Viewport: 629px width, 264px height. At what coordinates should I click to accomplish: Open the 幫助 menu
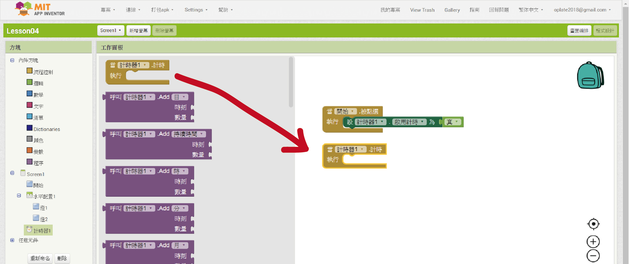[226, 10]
